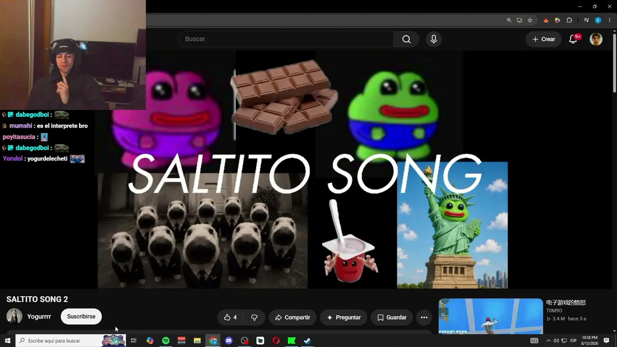Open Opera browser from the taskbar
Viewport: 617px width, 347px height.
tap(276, 341)
